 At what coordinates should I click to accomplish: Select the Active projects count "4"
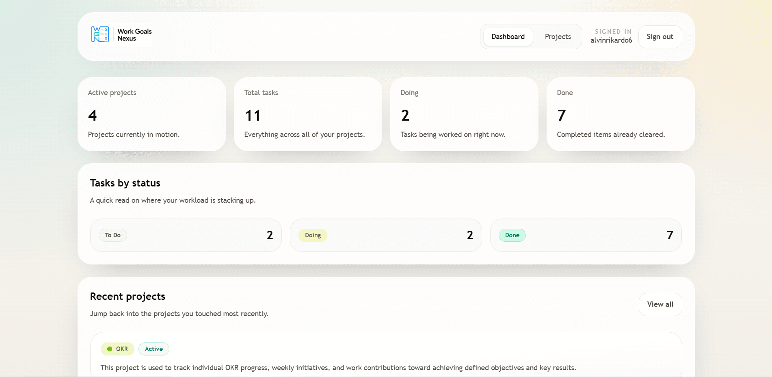93,115
